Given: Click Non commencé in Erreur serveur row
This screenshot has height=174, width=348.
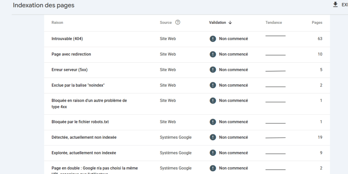Looking at the screenshot, I should pos(233,70).
